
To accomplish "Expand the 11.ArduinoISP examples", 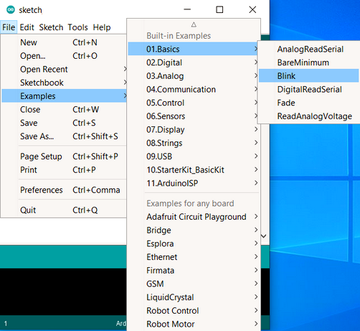I will tap(194, 183).
